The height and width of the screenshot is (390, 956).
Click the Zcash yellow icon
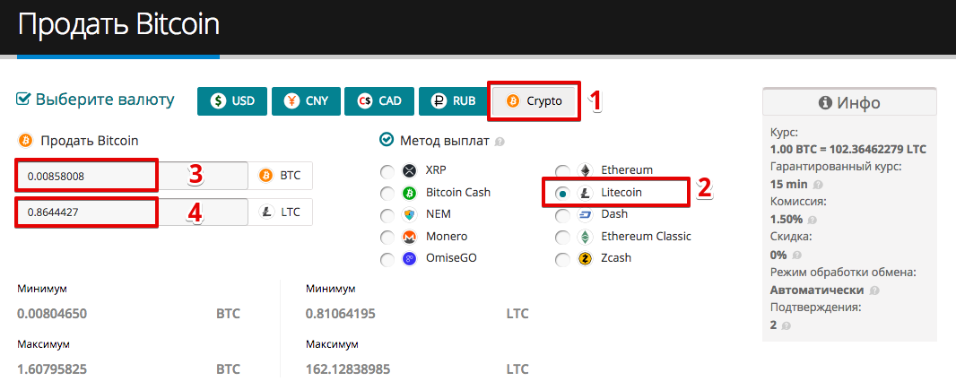pos(585,259)
